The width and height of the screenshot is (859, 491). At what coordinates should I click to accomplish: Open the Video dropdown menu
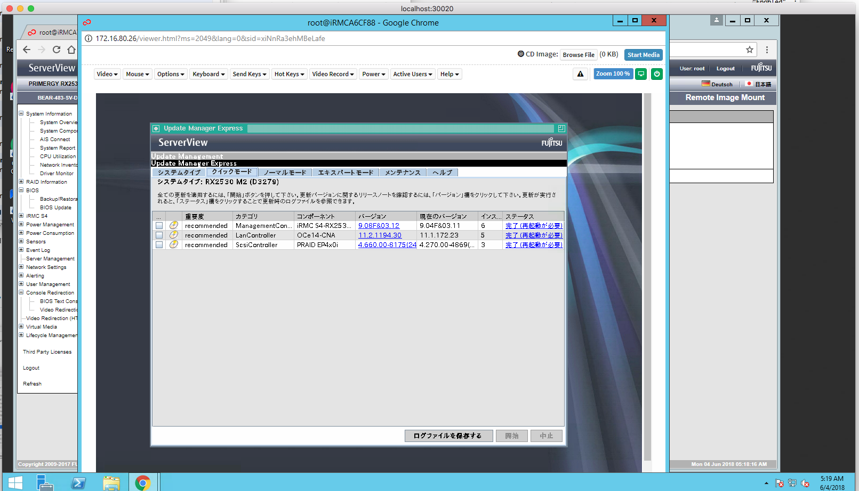pos(107,74)
